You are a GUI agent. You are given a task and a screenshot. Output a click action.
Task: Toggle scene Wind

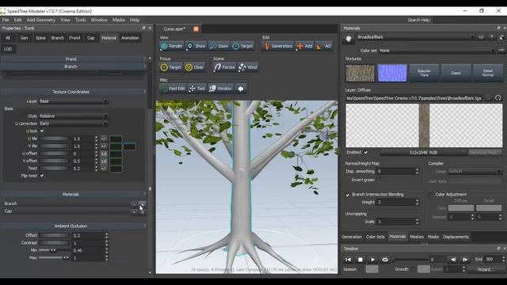click(248, 67)
